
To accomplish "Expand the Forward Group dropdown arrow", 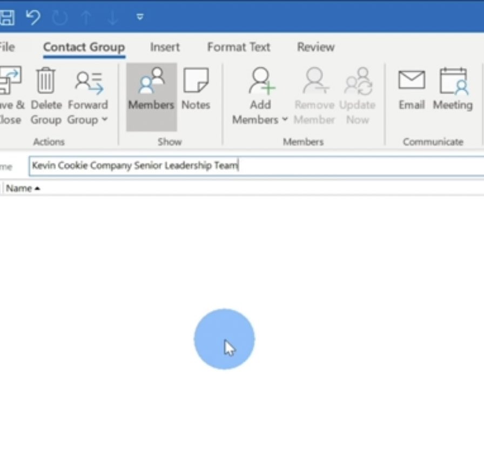I will click(x=105, y=119).
